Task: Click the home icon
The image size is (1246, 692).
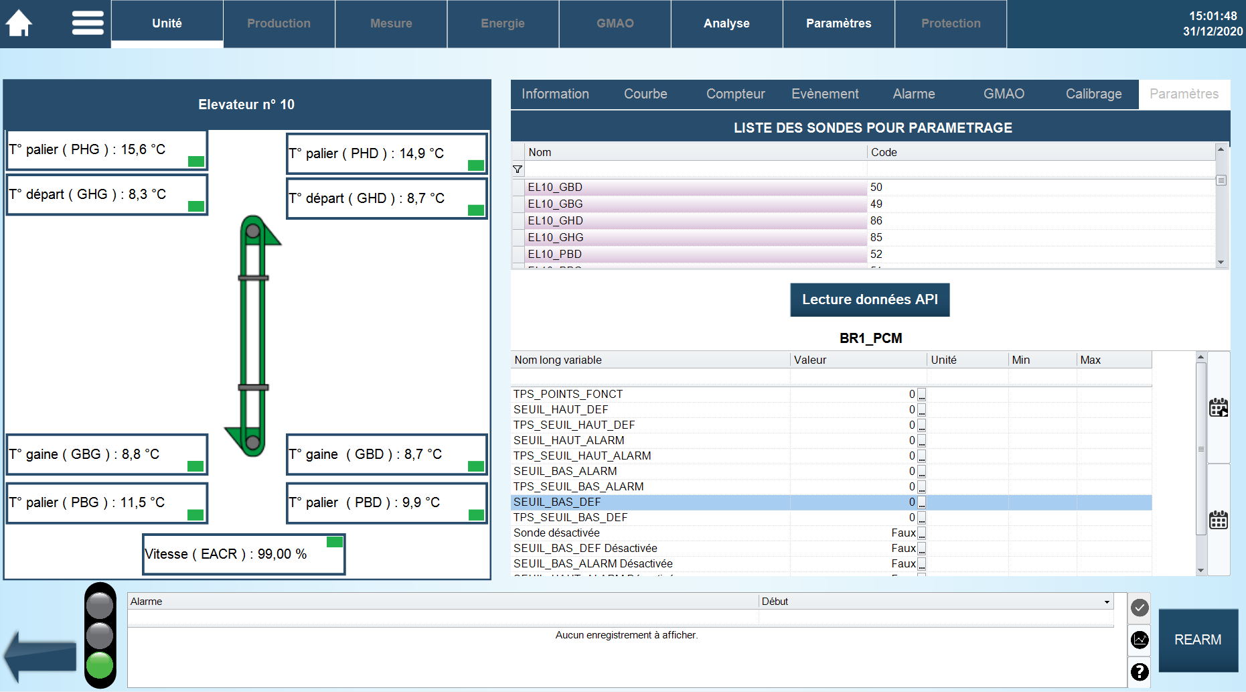Action: [19, 23]
